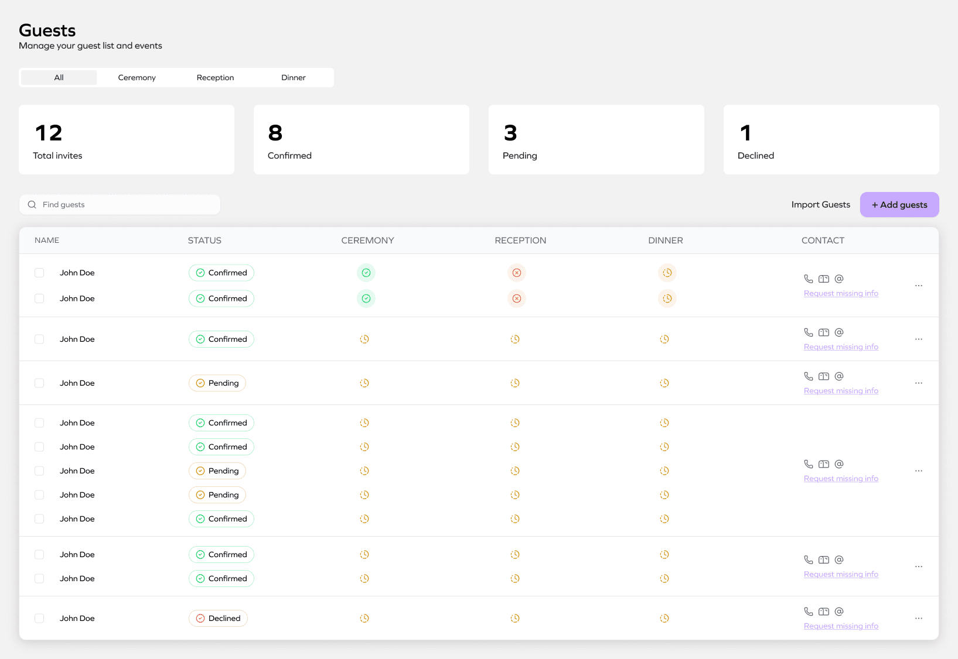Check the box for the bottom guest in the five-guest group
958x659 pixels.
coord(39,519)
